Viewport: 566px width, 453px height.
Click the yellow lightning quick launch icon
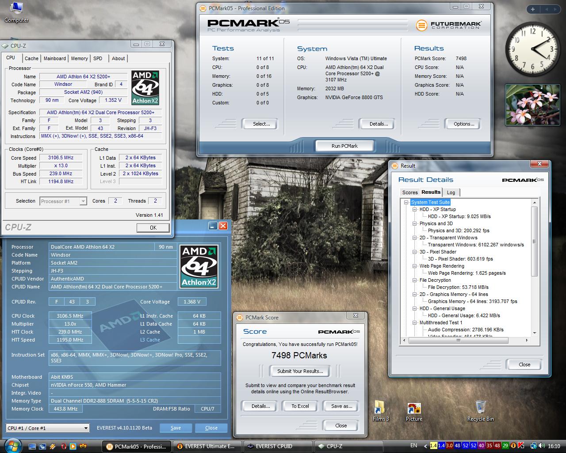(x=52, y=446)
